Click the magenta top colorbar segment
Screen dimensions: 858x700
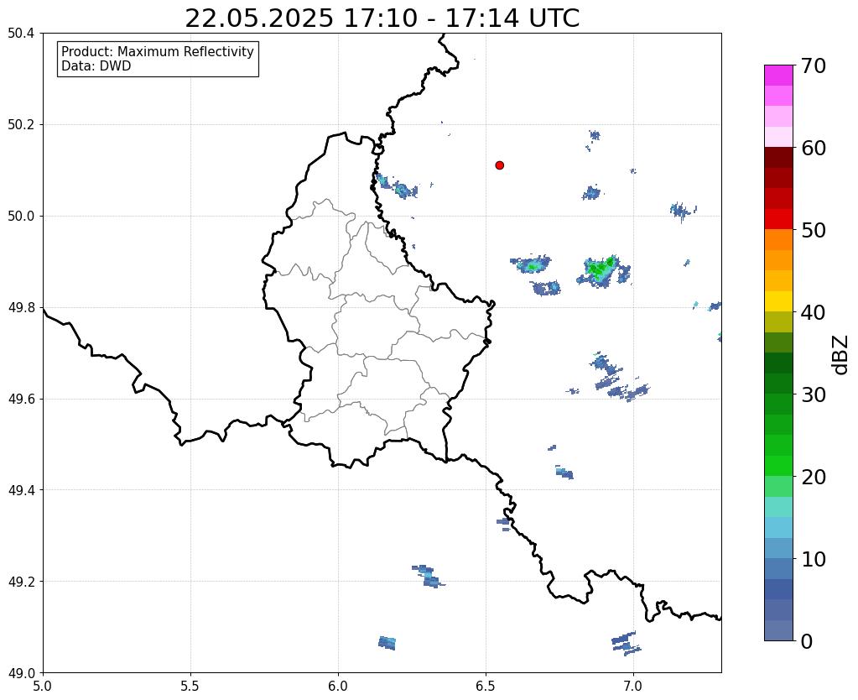tap(778, 76)
